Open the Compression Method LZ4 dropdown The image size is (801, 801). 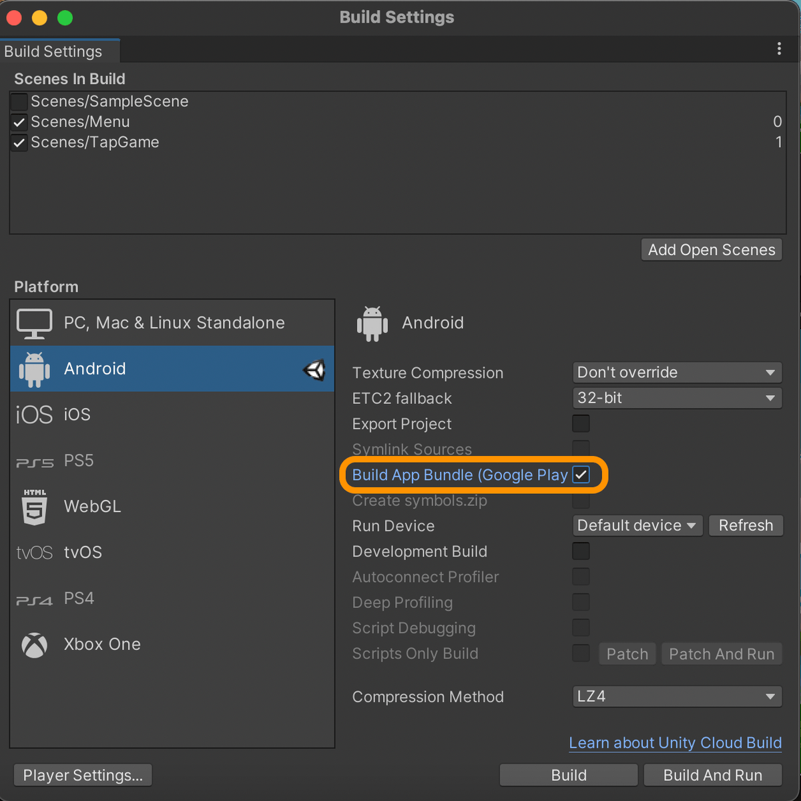click(x=677, y=696)
